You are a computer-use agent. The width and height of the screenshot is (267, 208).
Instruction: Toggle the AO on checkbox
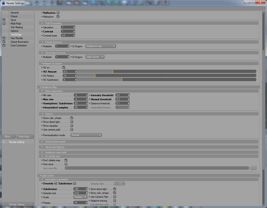tap(64, 68)
